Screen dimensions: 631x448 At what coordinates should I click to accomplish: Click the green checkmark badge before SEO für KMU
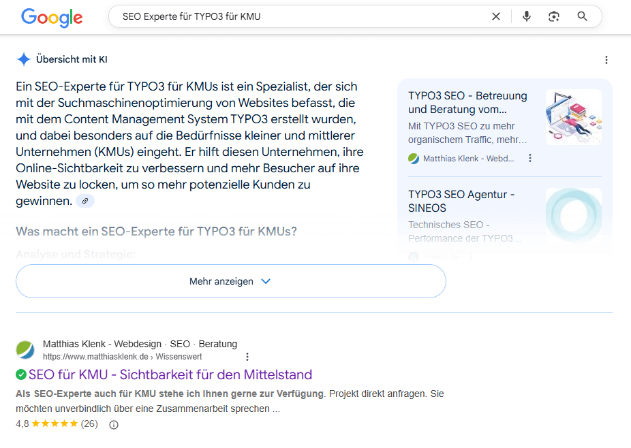(21, 374)
